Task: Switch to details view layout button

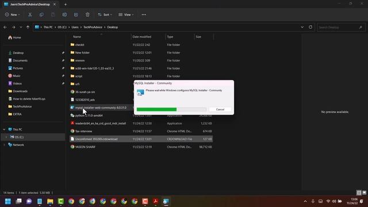Action: click(x=359, y=193)
